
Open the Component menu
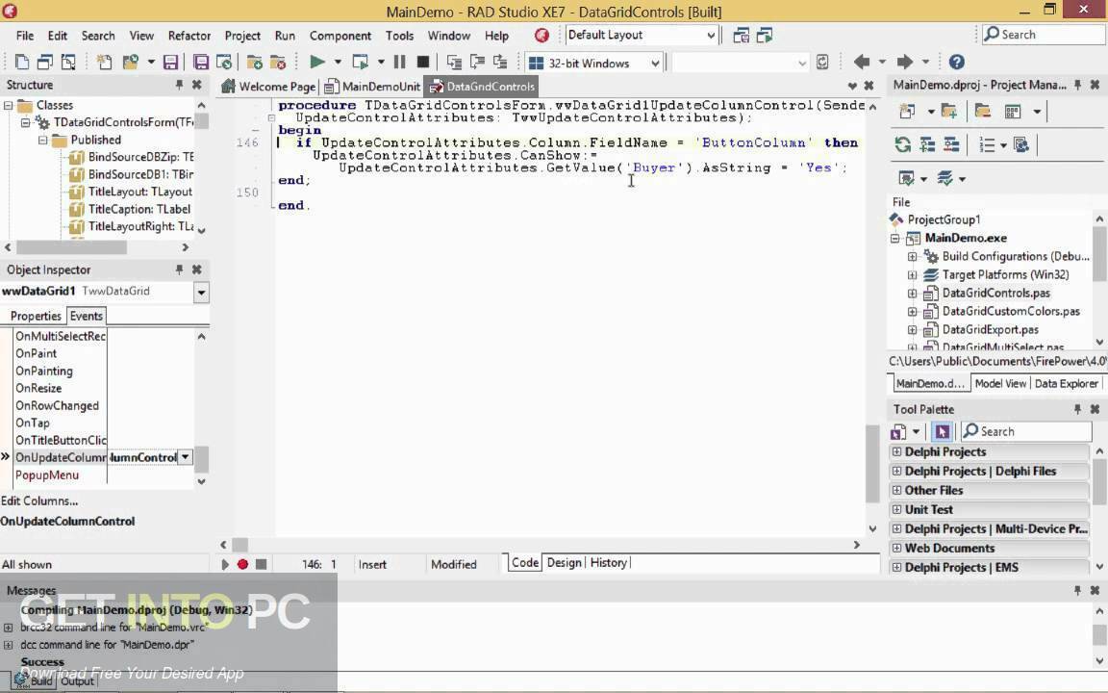pos(340,36)
